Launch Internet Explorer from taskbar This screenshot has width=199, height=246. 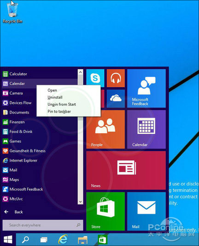coord(63,240)
